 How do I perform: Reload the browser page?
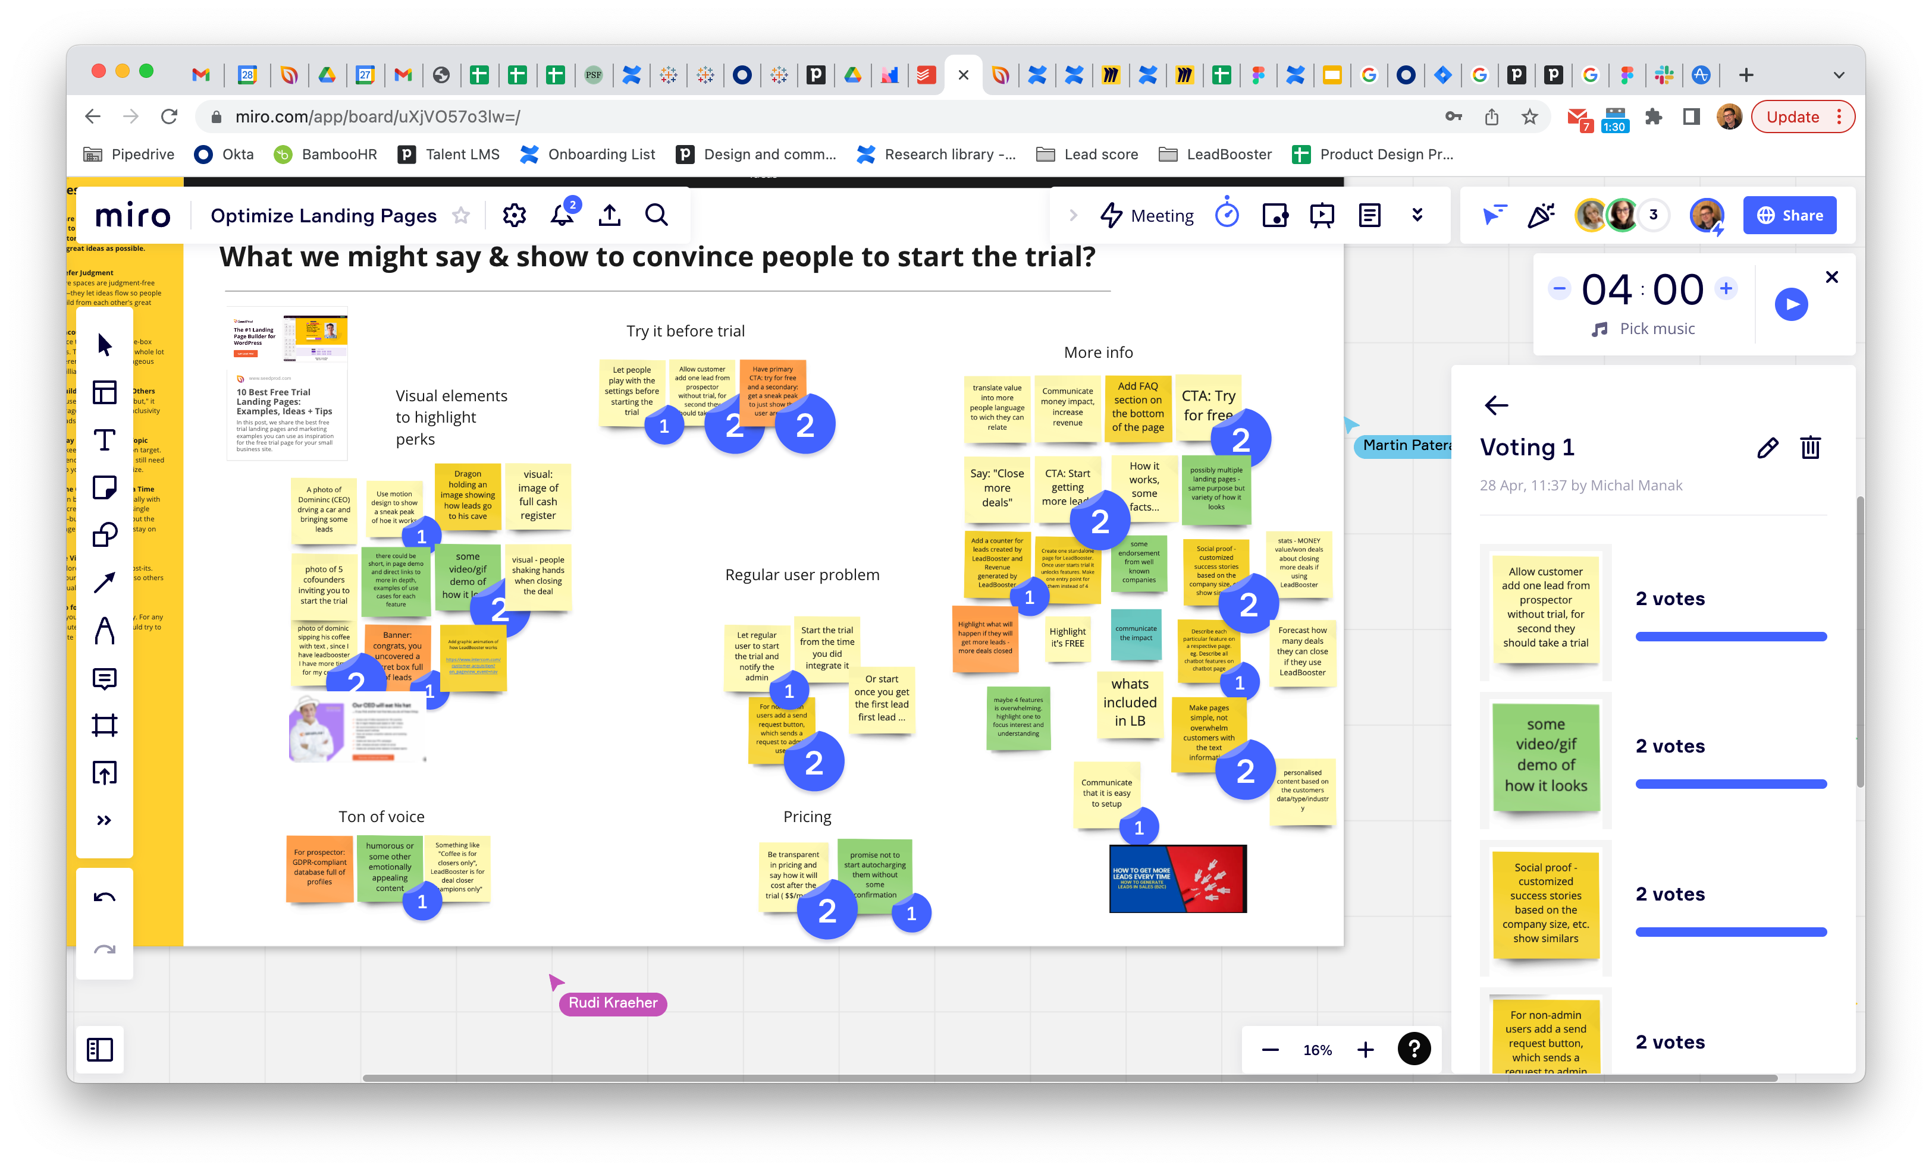(x=168, y=117)
